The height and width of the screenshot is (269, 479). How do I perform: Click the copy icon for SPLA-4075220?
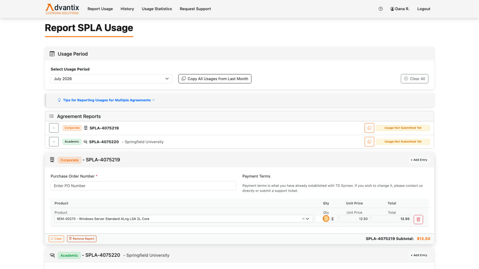click(369, 142)
